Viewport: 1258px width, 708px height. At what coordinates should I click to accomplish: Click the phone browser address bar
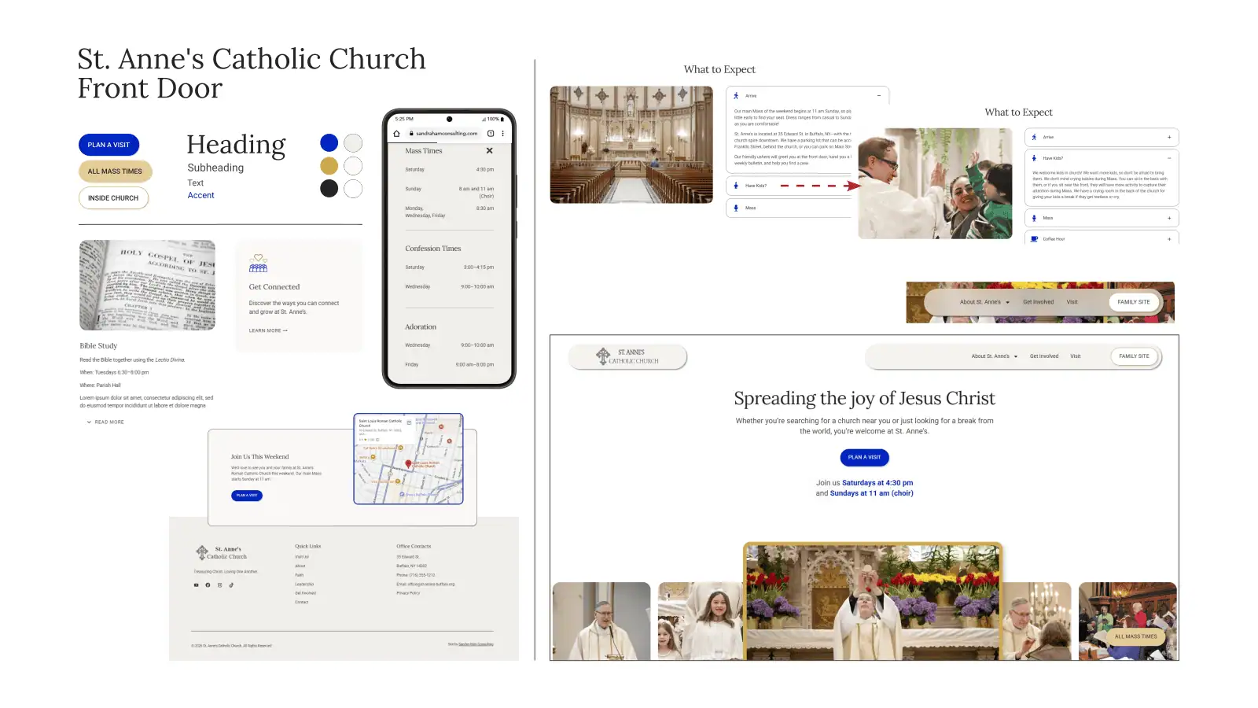click(443, 133)
